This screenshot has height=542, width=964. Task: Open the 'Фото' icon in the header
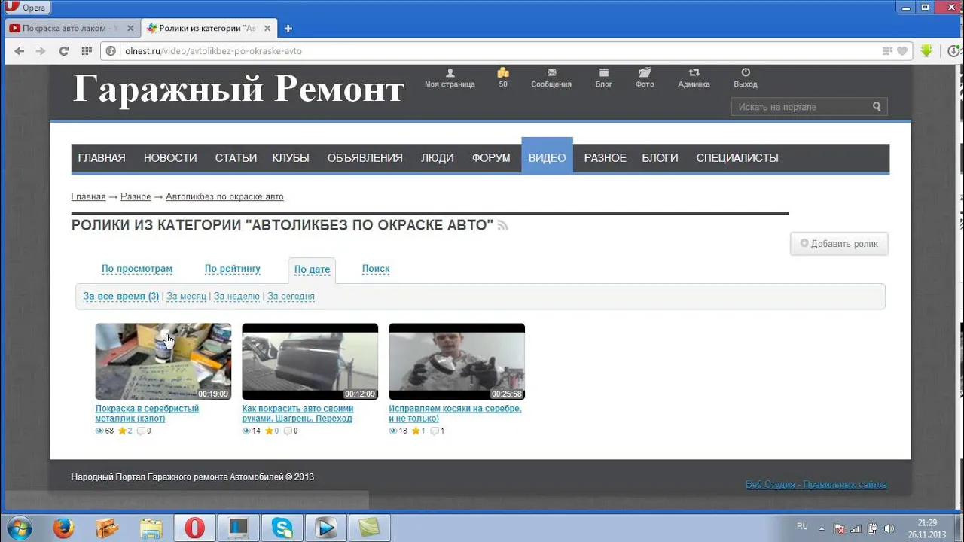pos(645,78)
